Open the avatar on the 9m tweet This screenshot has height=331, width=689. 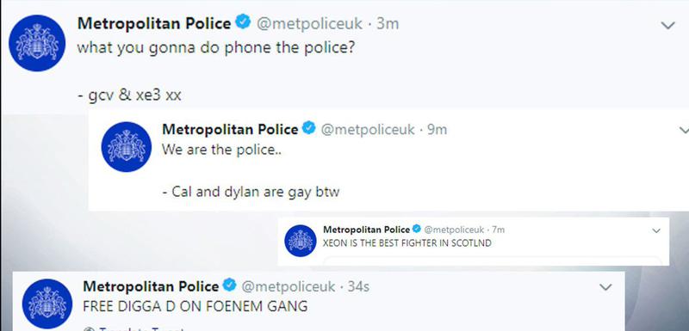(x=127, y=147)
